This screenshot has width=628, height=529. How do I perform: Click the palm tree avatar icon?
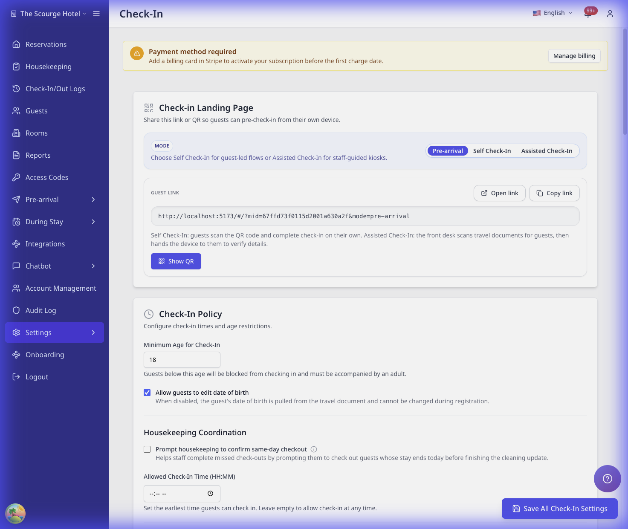coord(15,513)
